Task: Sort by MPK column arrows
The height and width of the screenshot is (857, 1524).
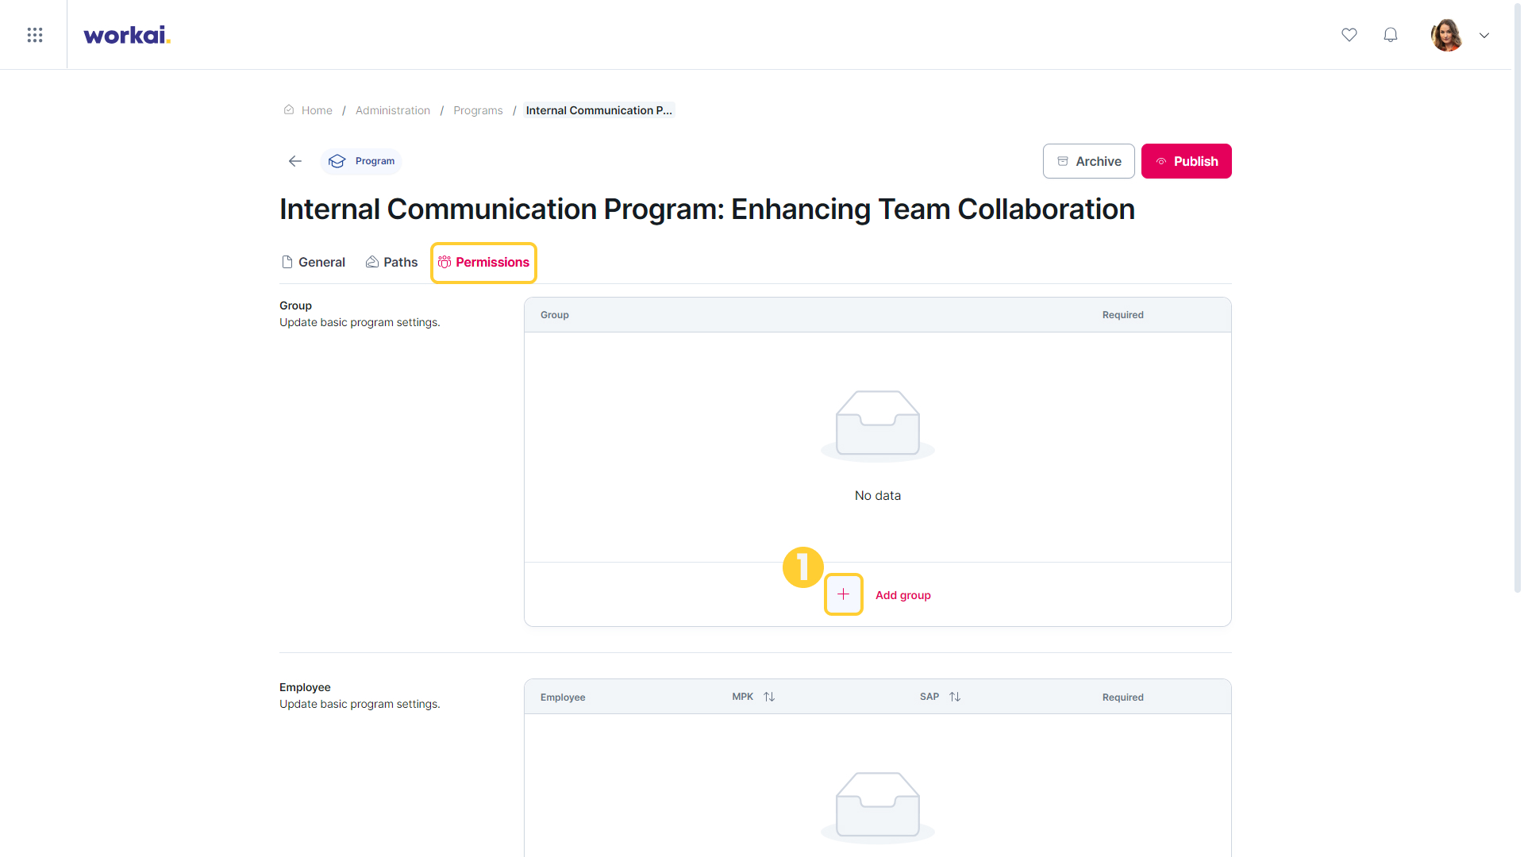Action: coord(769,697)
